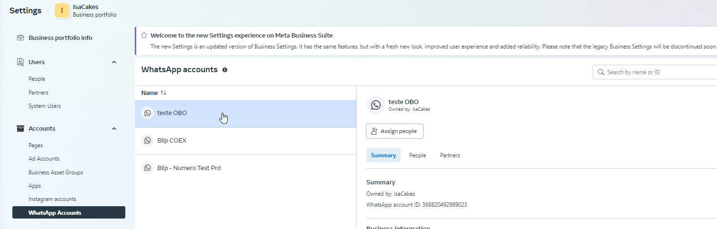This screenshot has height=229, width=717.
Task: Switch to the People tab
Action: 417,155
